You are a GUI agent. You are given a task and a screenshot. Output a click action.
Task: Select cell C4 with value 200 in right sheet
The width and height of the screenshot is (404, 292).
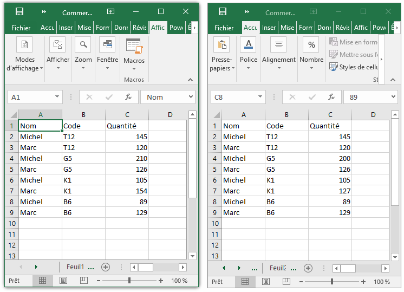tap(330, 158)
